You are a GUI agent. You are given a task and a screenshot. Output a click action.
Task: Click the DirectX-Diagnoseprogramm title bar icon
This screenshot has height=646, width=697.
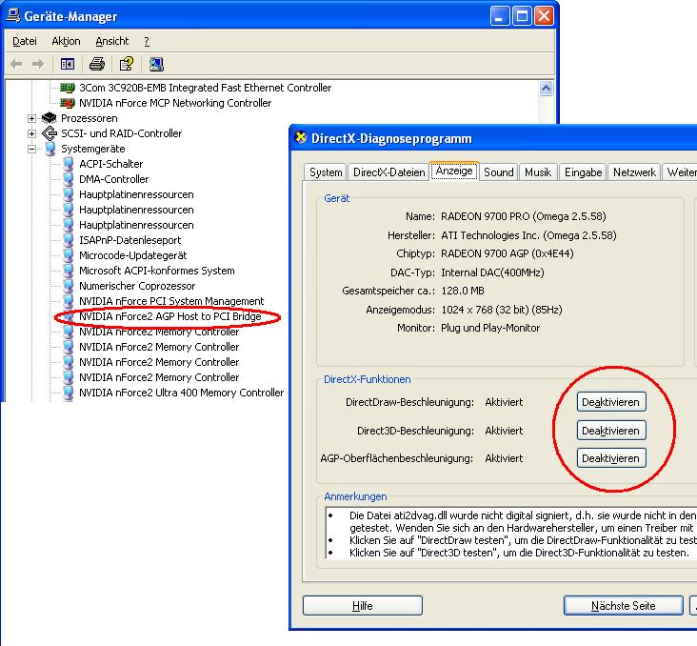point(301,138)
